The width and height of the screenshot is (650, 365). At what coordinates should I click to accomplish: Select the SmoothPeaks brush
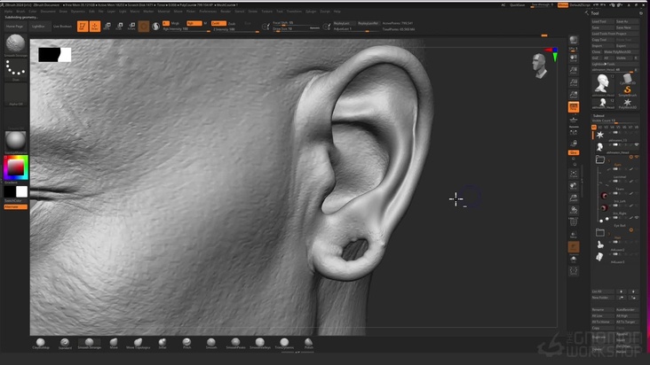pyautogui.click(x=235, y=343)
